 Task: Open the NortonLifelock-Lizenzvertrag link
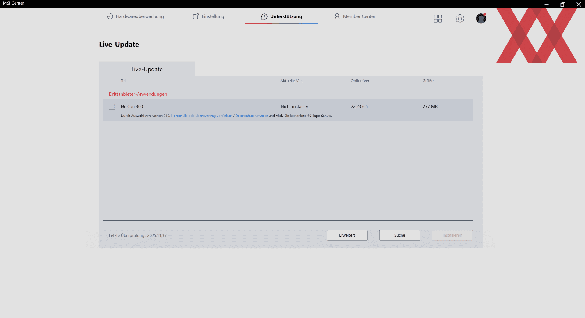(x=202, y=116)
